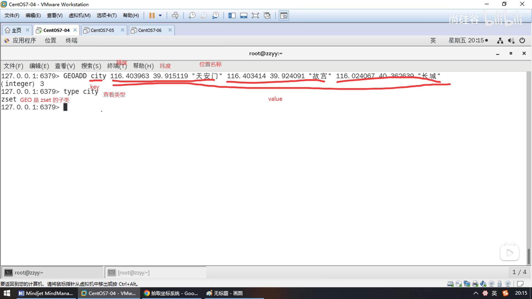Viewport: 532px width, 299px height.
Task: Open the power options dropdown arrow
Action: pyautogui.click(x=160, y=16)
